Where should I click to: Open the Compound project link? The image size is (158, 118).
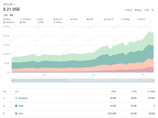(x=23, y=98)
